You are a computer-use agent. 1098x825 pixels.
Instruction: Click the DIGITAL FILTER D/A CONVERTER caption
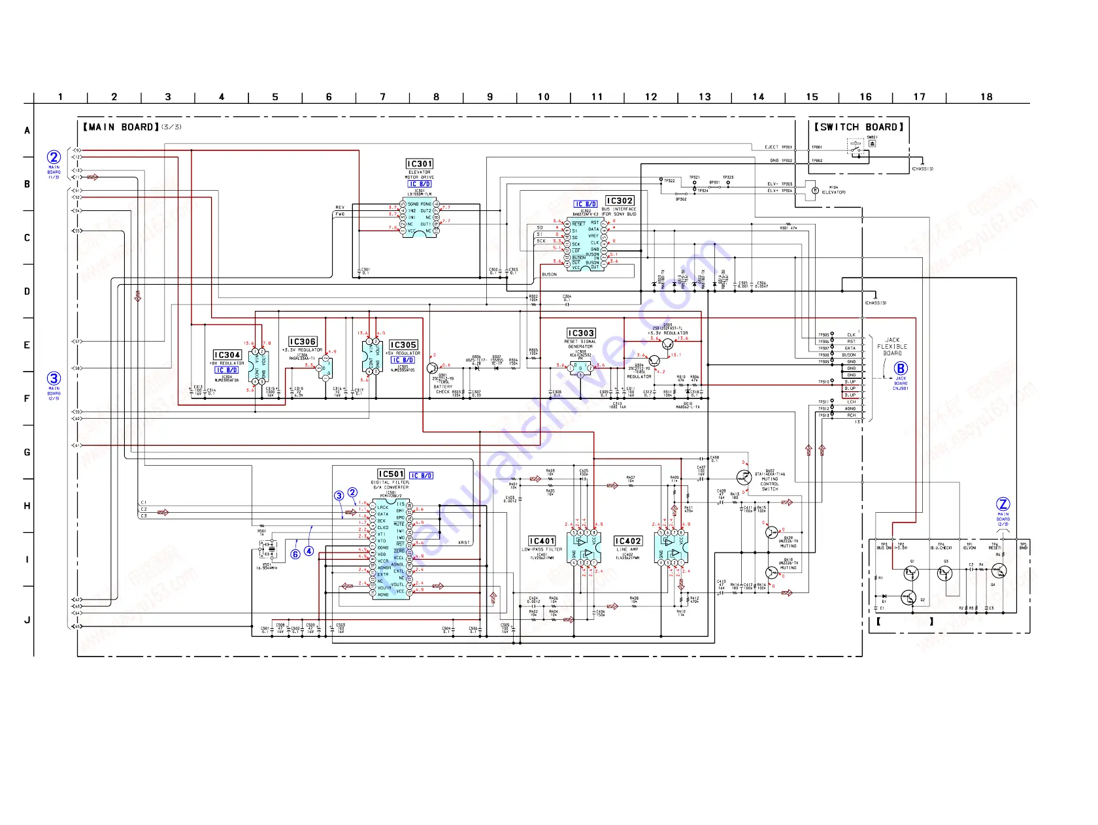390,485
